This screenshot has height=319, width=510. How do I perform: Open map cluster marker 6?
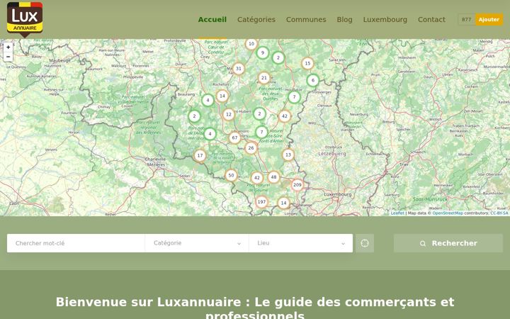312,80
